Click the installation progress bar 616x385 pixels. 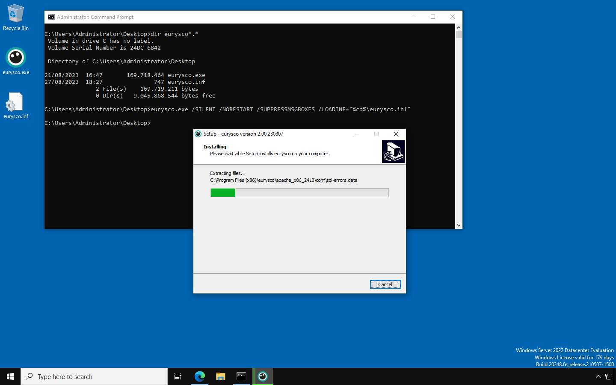pos(299,193)
